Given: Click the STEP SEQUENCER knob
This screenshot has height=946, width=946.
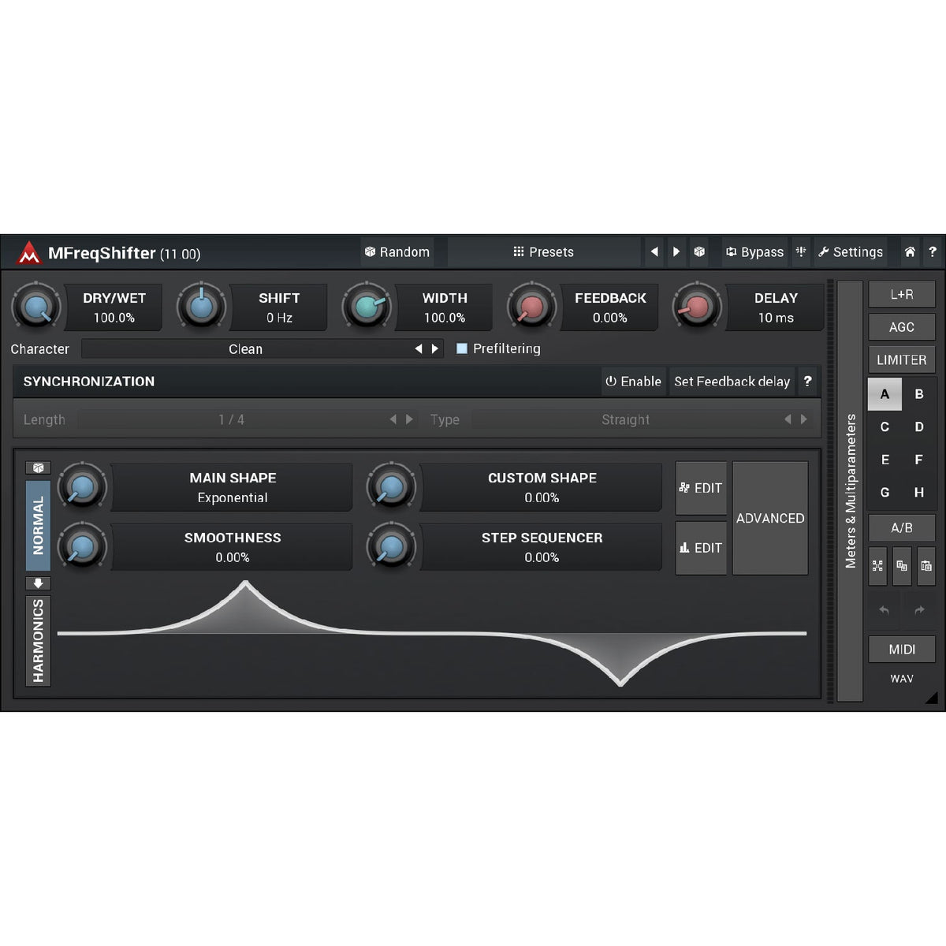Looking at the screenshot, I should point(391,546).
